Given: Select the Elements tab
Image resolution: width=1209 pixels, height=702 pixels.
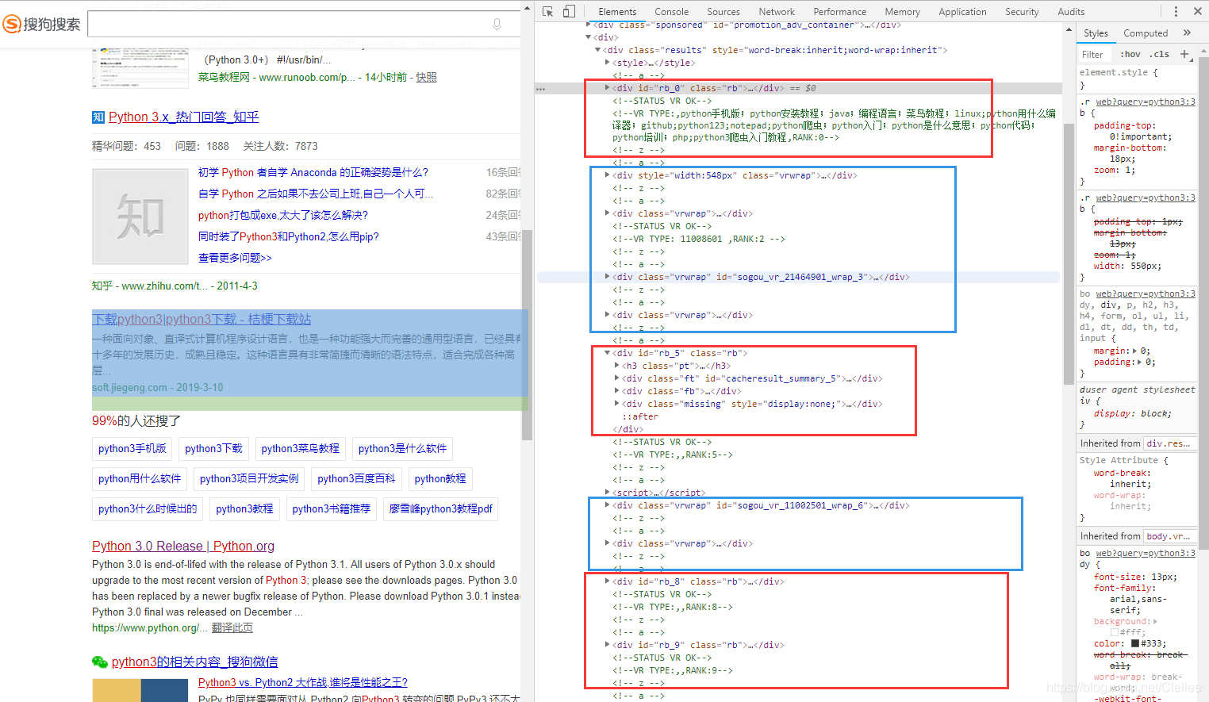Looking at the screenshot, I should (617, 12).
